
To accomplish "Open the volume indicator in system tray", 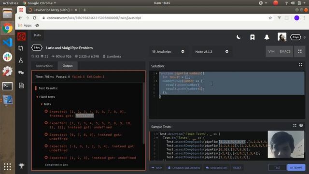I will [293, 3].
